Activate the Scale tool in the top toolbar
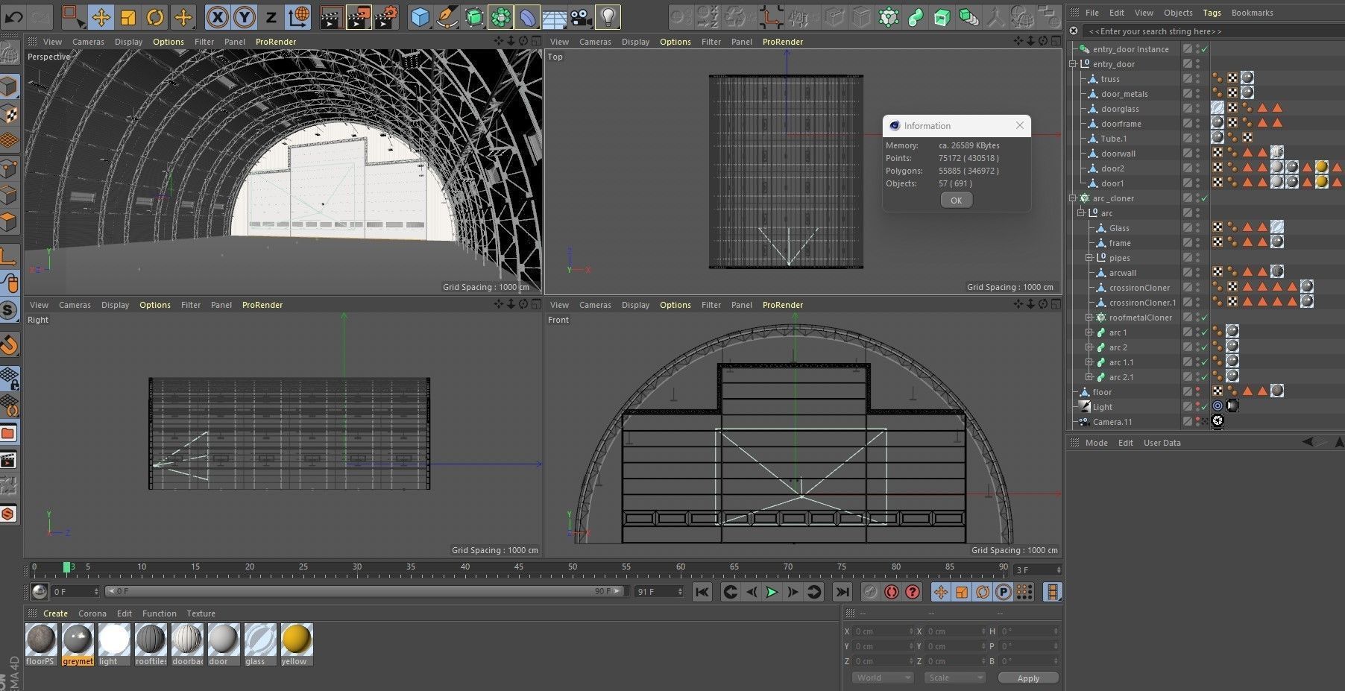Screen dimensions: 1345x691 point(128,16)
